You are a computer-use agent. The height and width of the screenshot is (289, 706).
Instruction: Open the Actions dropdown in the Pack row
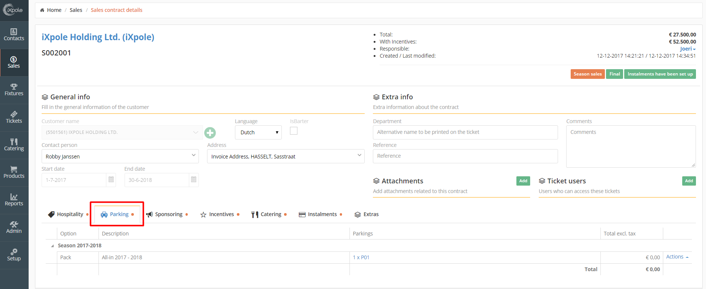677,257
